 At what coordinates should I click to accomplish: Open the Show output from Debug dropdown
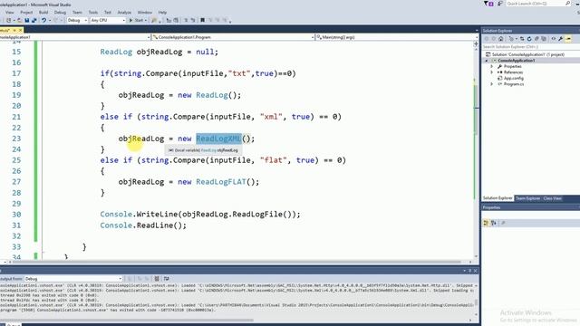click(x=73, y=279)
